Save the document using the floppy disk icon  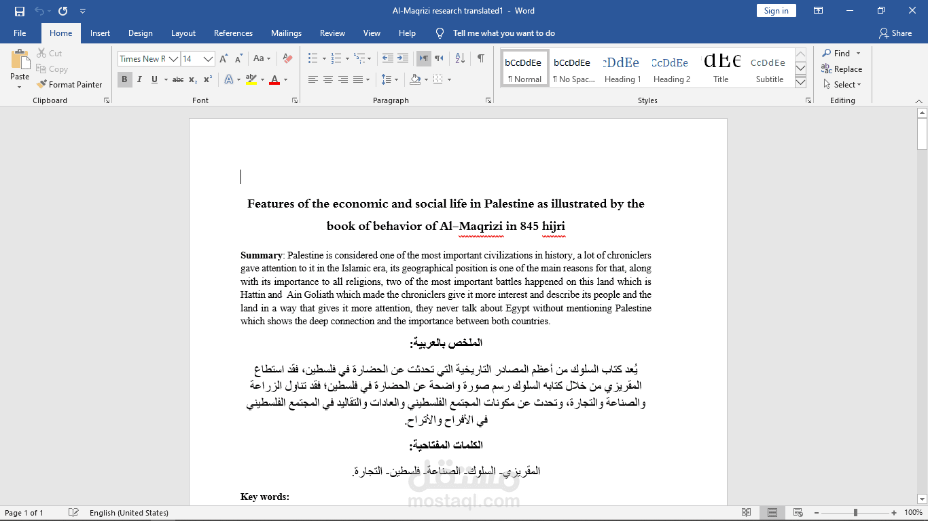(20, 11)
